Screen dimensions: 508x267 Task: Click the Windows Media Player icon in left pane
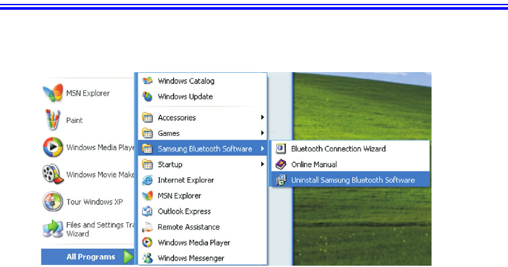click(53, 147)
